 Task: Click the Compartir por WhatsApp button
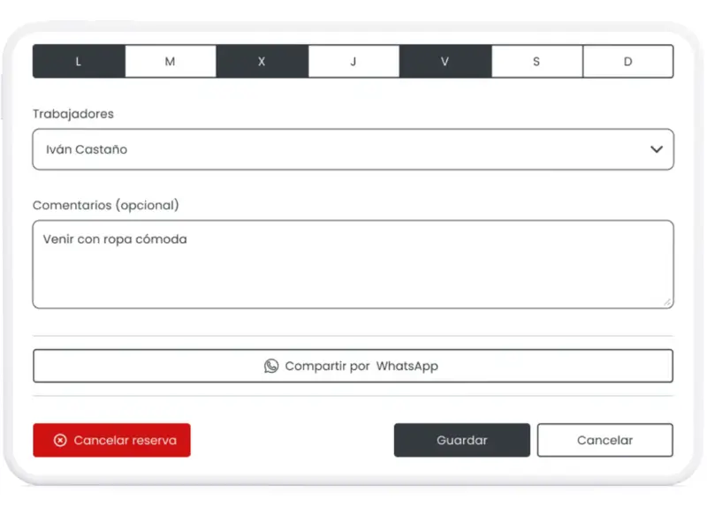(x=353, y=366)
